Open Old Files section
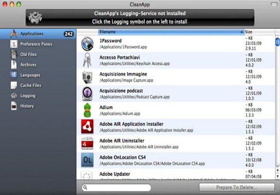The width and height of the screenshot is (280, 195). (28, 55)
